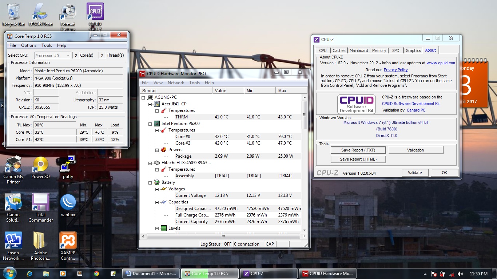Click Save Report (.TXT) button
The image size is (497, 279).
(x=358, y=150)
